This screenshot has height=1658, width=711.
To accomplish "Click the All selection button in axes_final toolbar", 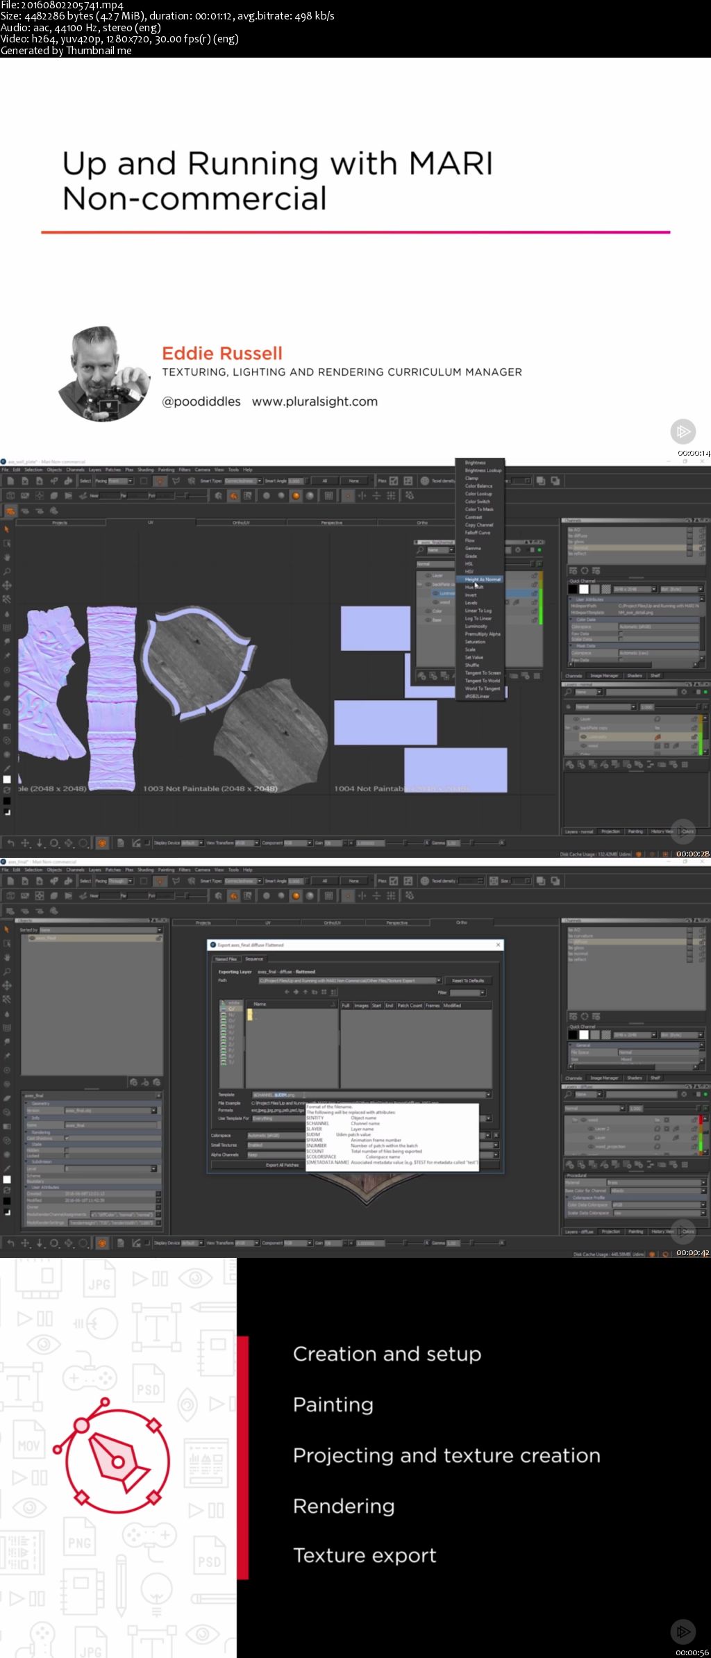I will 324,881.
